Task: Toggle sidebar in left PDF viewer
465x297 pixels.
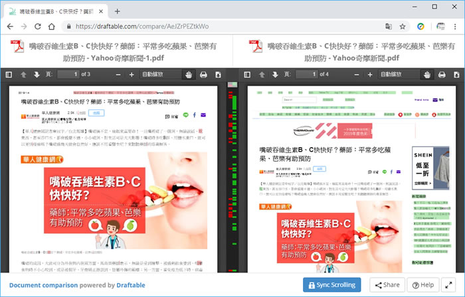Action: pos(9,74)
